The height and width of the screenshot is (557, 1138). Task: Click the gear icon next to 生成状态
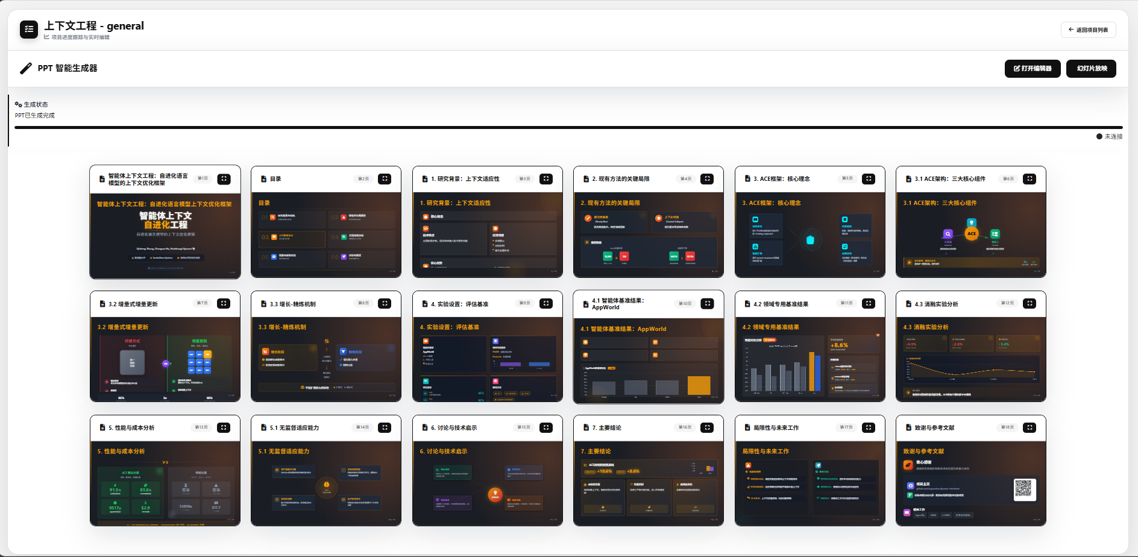(x=17, y=104)
